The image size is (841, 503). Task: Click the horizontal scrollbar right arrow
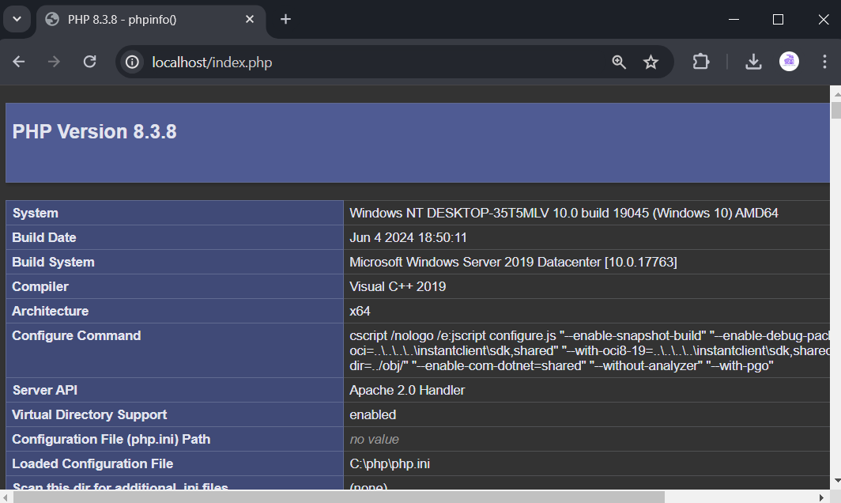[x=822, y=497]
